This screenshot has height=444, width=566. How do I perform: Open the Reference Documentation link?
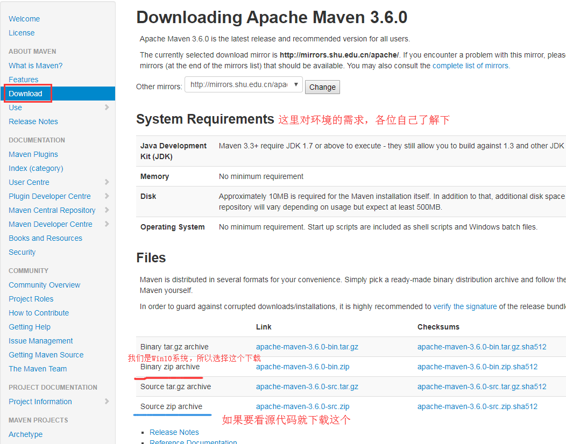[193, 442]
